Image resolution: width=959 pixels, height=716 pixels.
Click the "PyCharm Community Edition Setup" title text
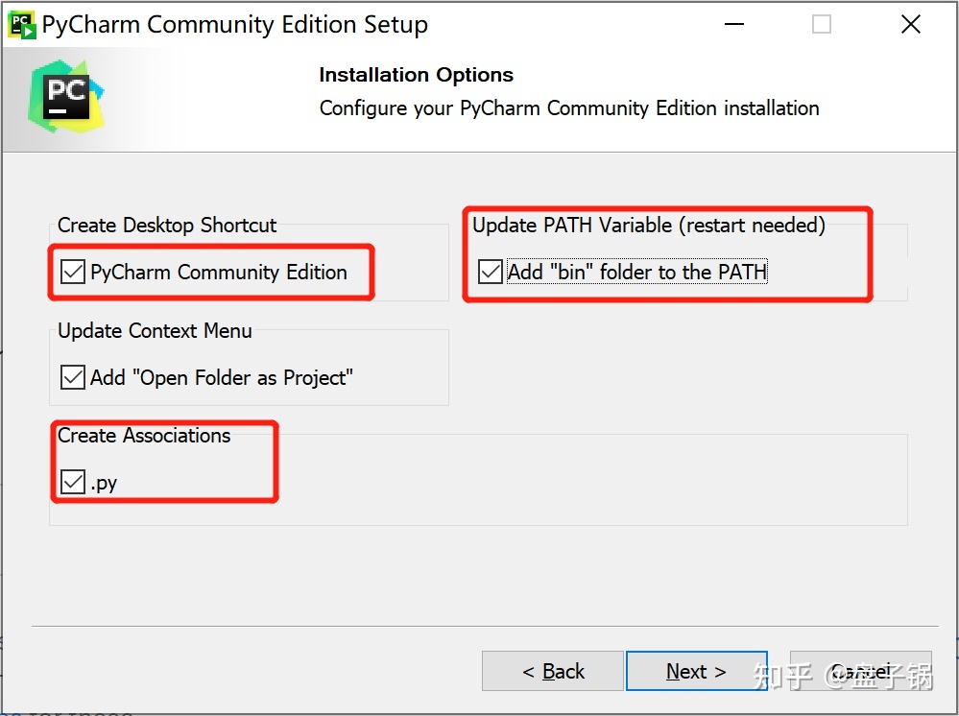click(235, 25)
